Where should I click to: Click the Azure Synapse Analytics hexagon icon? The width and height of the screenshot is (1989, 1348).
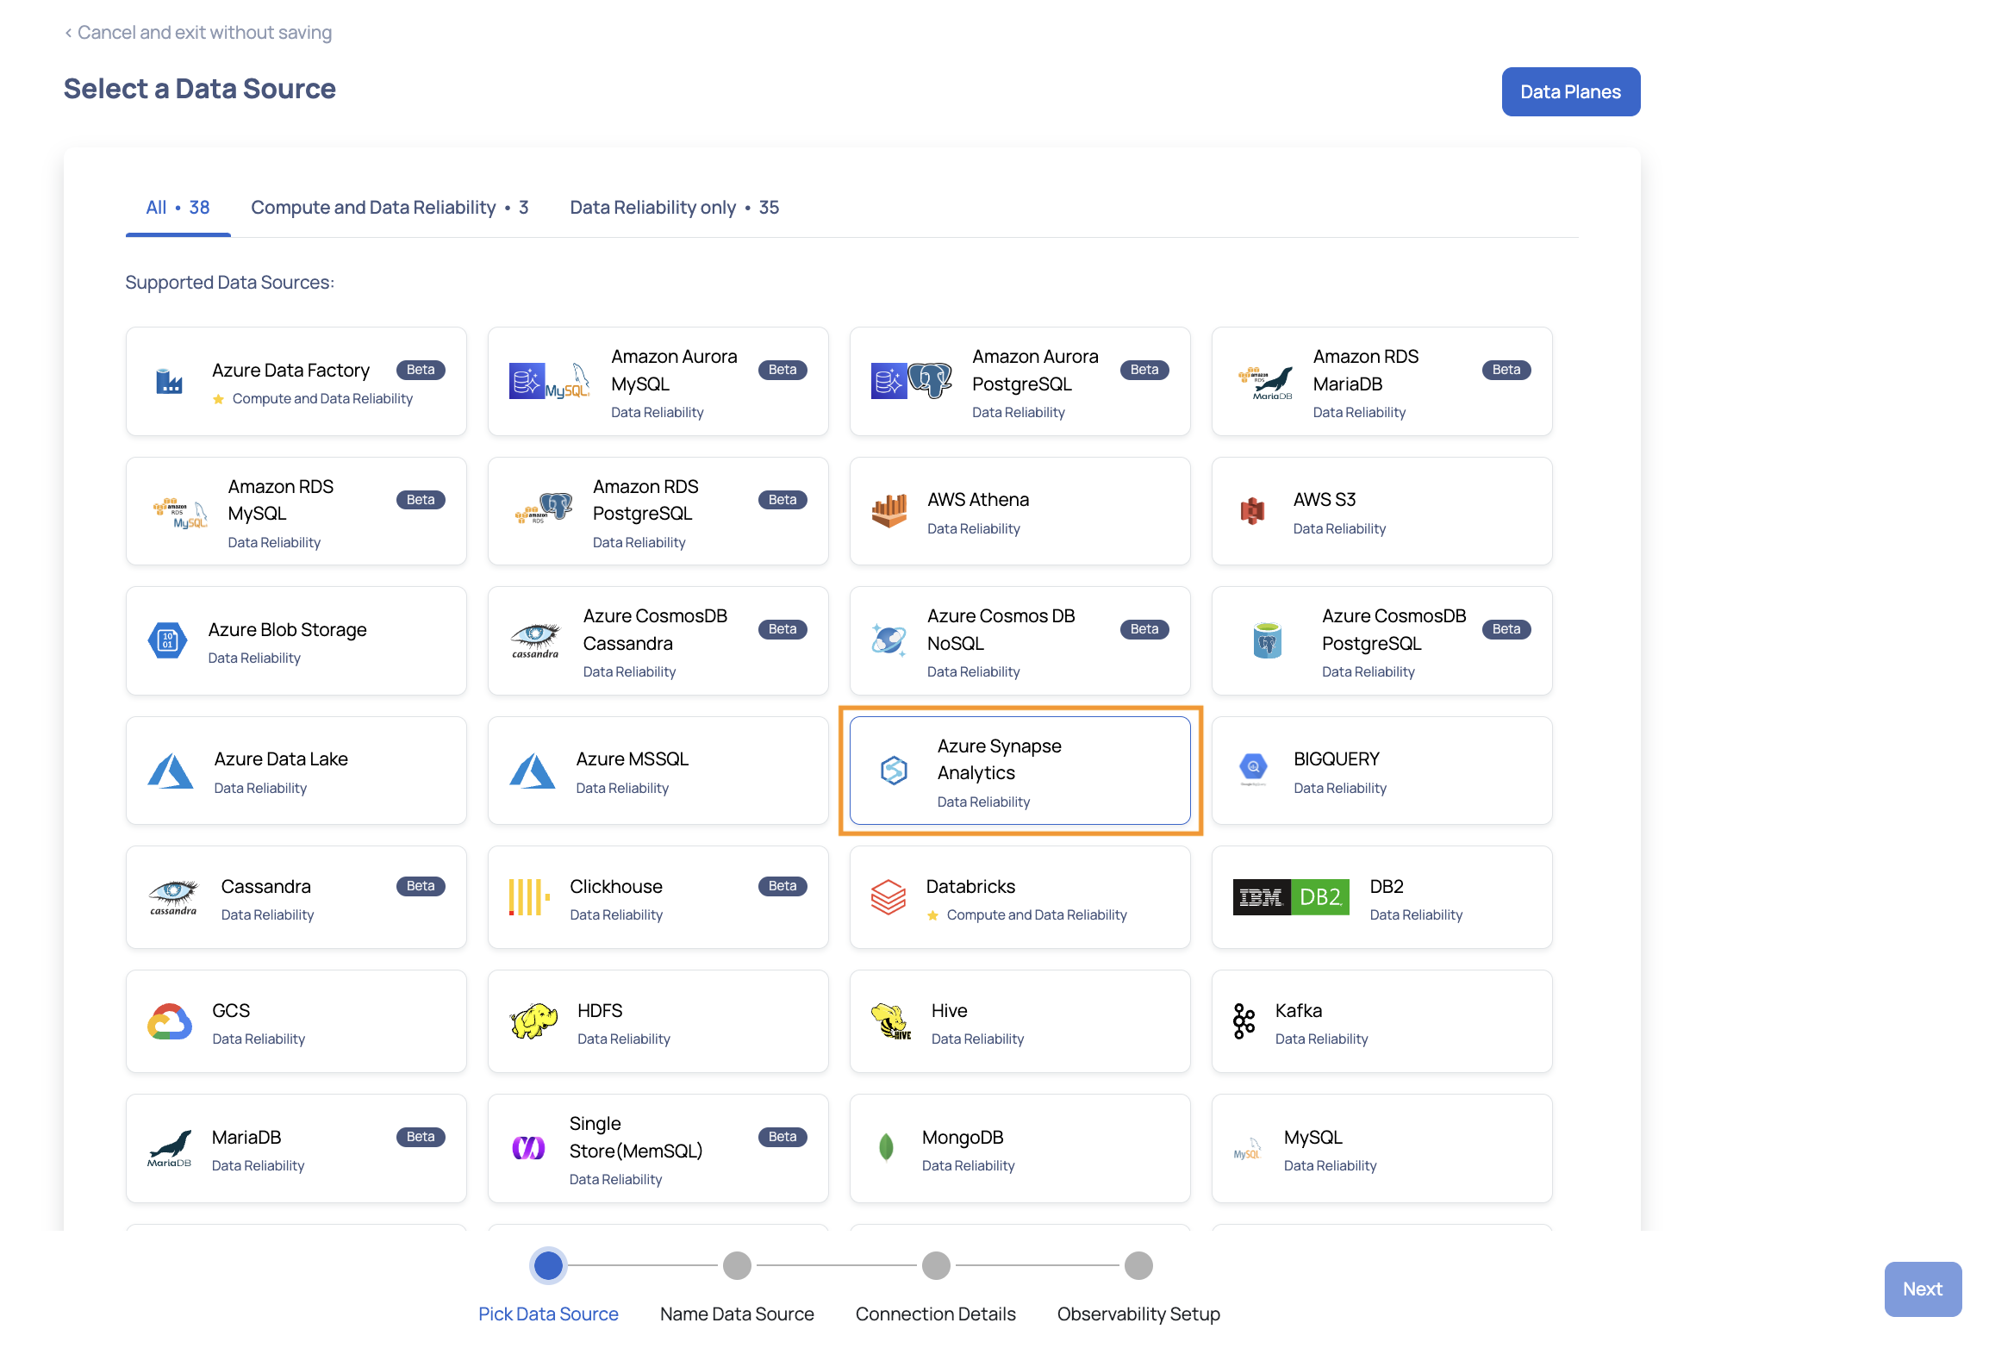click(894, 771)
